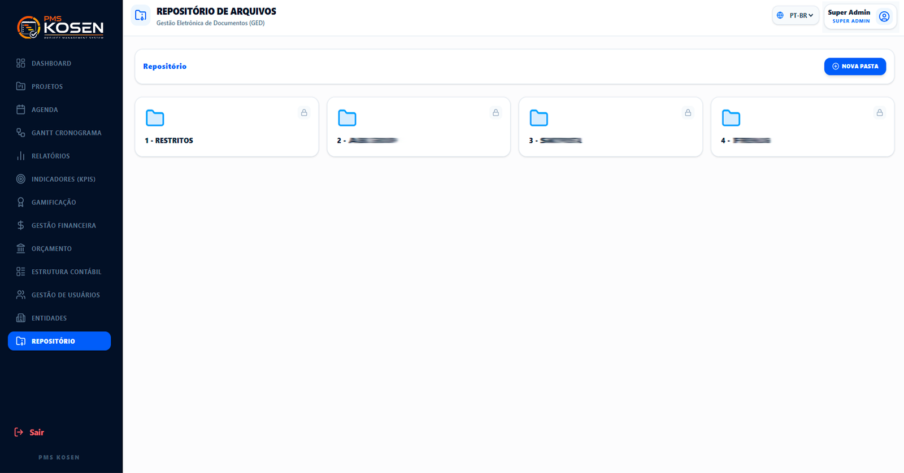Image resolution: width=904 pixels, height=473 pixels.
Task: Click the header repository folder icon
Action: (x=141, y=16)
